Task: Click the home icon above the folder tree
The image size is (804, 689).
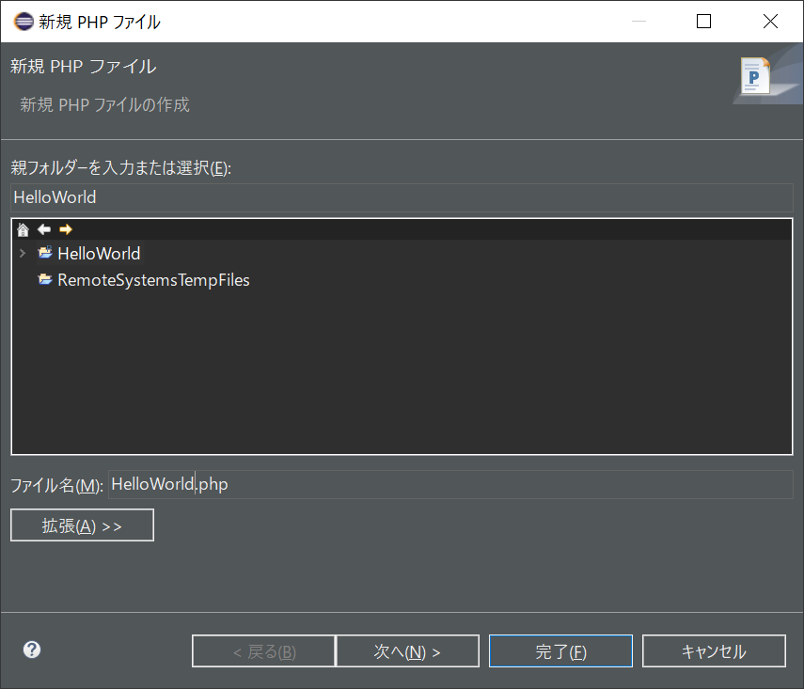Action: (23, 228)
